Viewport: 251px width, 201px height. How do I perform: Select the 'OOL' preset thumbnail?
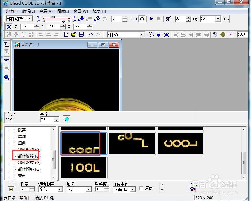click(84, 167)
